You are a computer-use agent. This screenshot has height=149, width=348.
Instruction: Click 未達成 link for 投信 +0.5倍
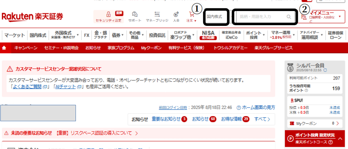[x=334, y=108]
